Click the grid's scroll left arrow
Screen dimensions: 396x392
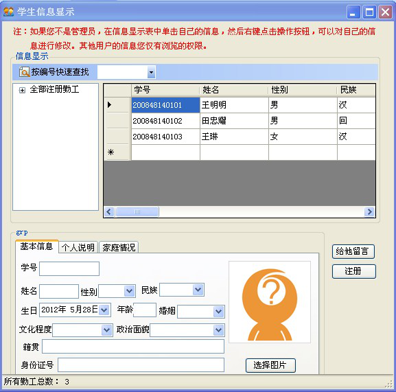tap(109, 211)
